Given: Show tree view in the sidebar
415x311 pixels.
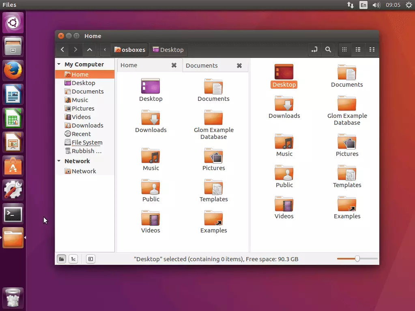Looking at the screenshot, I should [x=73, y=259].
